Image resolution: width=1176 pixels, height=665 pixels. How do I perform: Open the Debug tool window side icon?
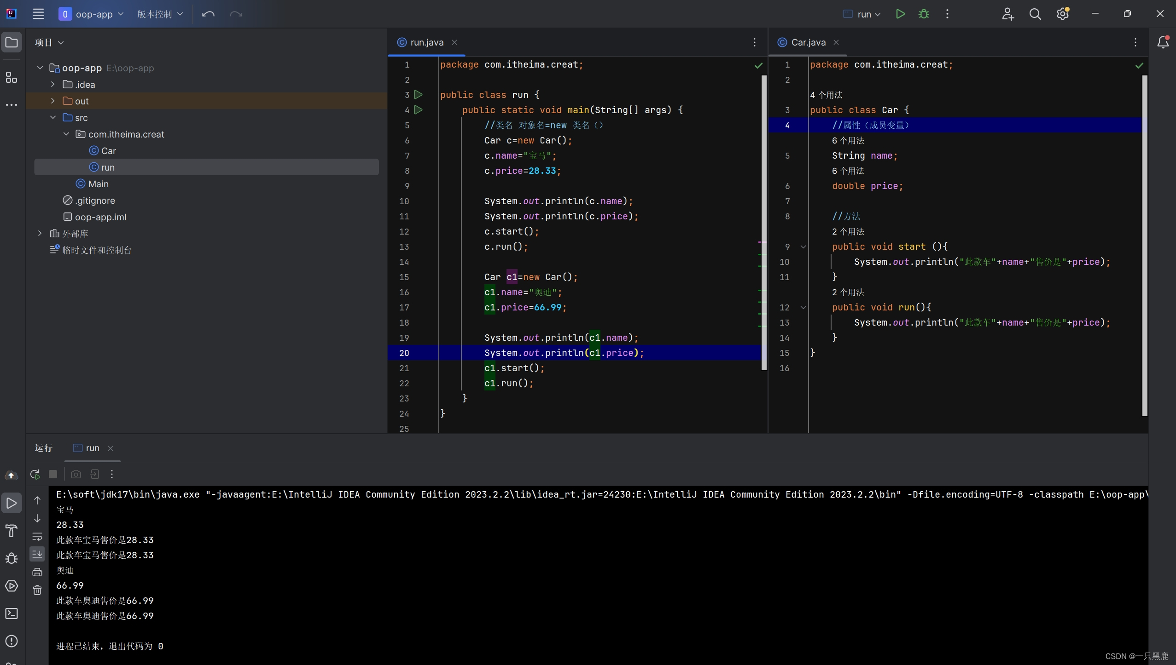coord(12,558)
